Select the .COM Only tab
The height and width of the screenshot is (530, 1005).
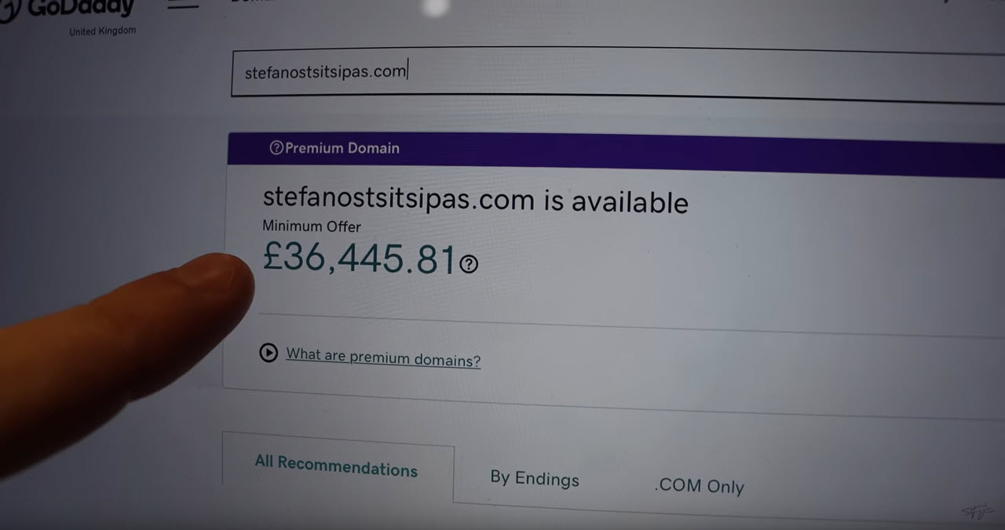699,486
